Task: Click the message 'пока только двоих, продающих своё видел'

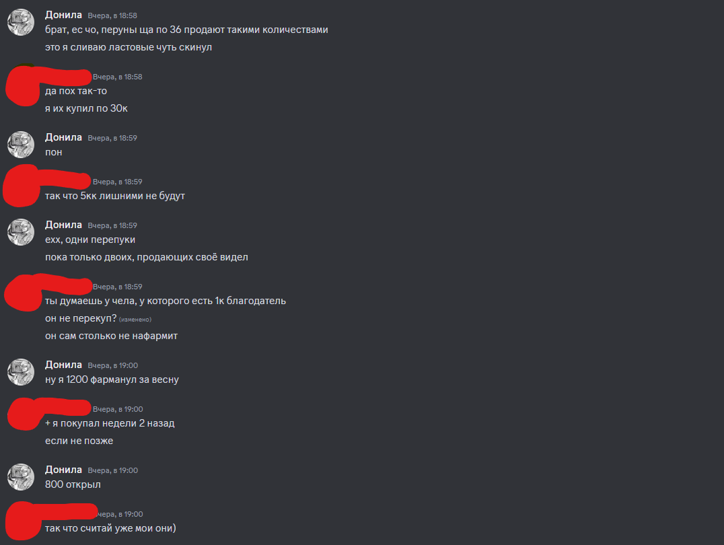Action: (147, 257)
